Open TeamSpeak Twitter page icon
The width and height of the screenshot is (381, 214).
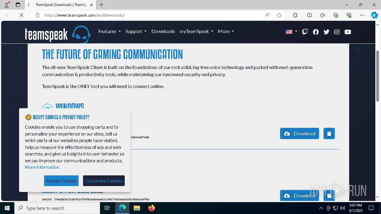(327, 32)
